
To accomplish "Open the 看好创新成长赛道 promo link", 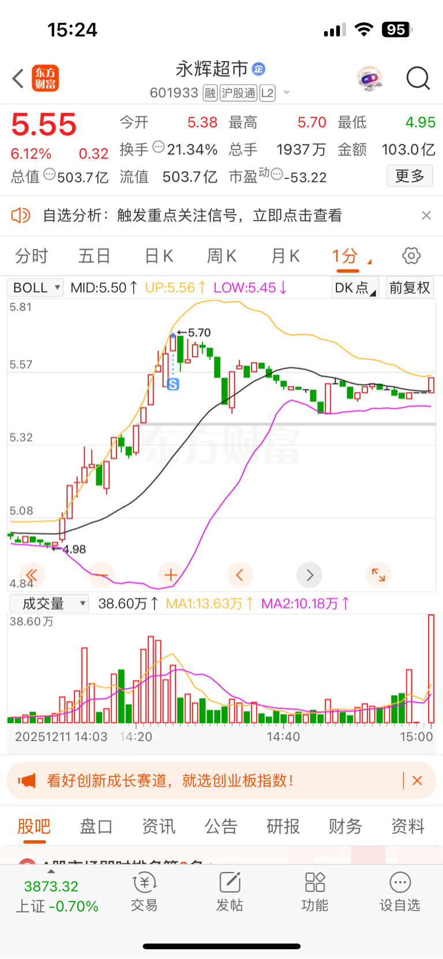I will pos(170,781).
